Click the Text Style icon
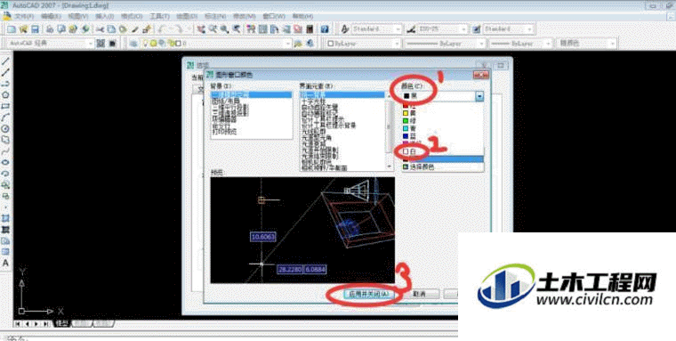 345,29
